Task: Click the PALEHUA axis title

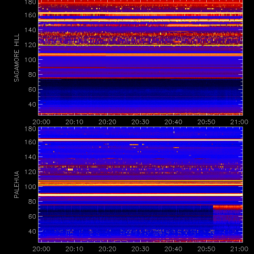Action: click(17, 184)
